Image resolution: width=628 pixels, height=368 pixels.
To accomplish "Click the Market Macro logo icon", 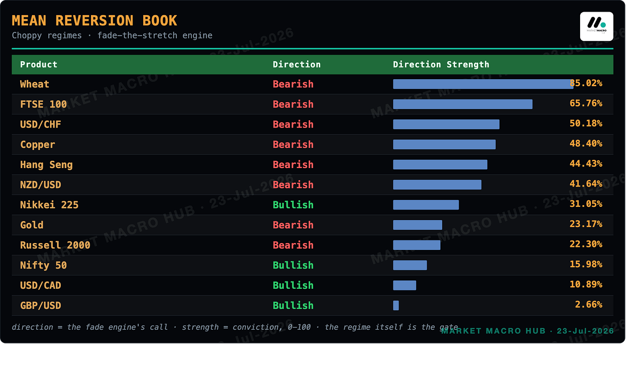I will coord(597,26).
